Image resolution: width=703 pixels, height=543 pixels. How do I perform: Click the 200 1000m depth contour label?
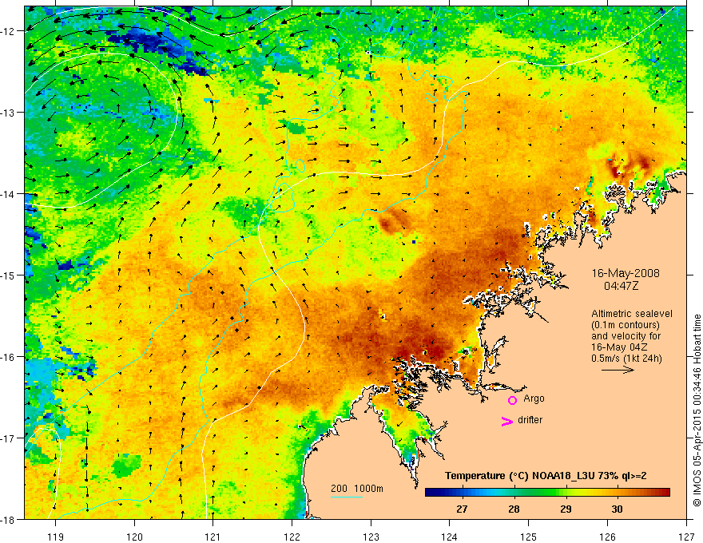pos(357,489)
